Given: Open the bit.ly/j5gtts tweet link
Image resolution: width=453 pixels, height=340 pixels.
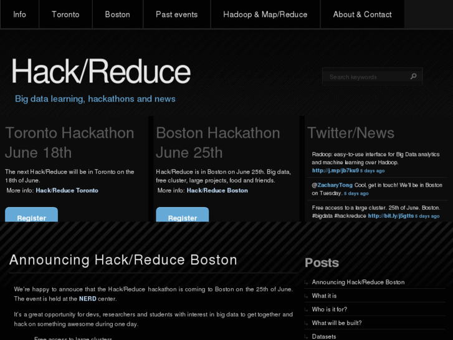Looking at the screenshot, I should (391, 216).
